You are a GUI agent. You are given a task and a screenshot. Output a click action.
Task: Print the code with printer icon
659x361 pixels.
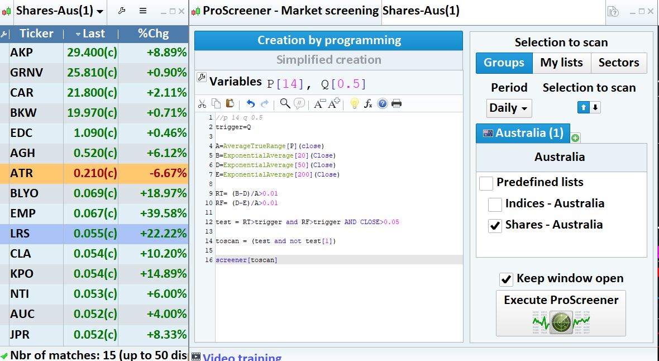click(397, 103)
